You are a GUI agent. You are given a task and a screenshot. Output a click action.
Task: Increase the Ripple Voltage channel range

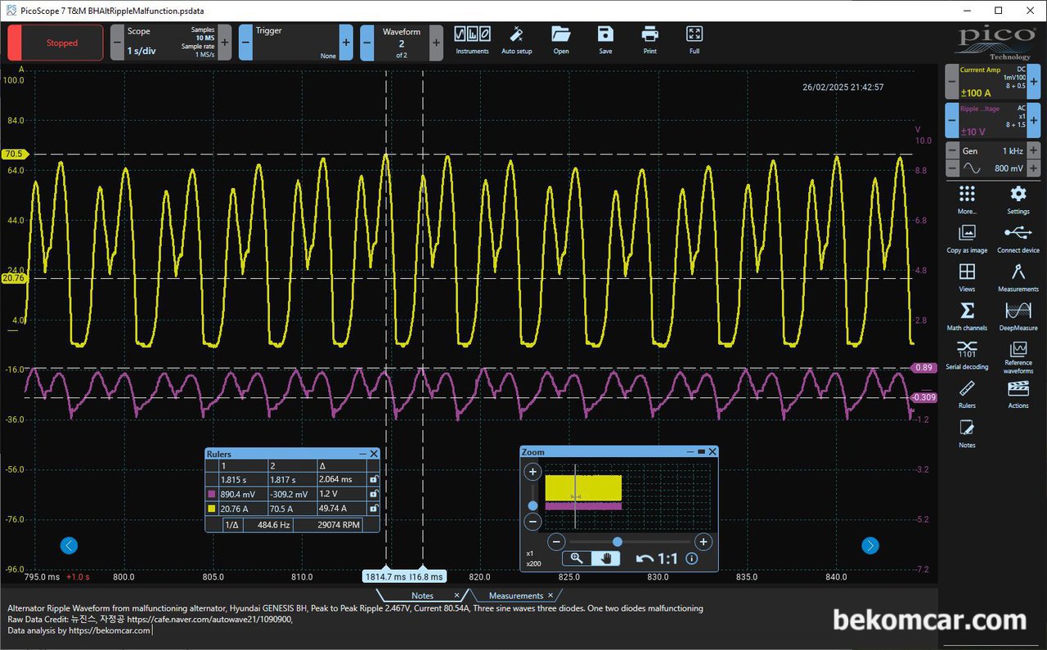click(1034, 120)
